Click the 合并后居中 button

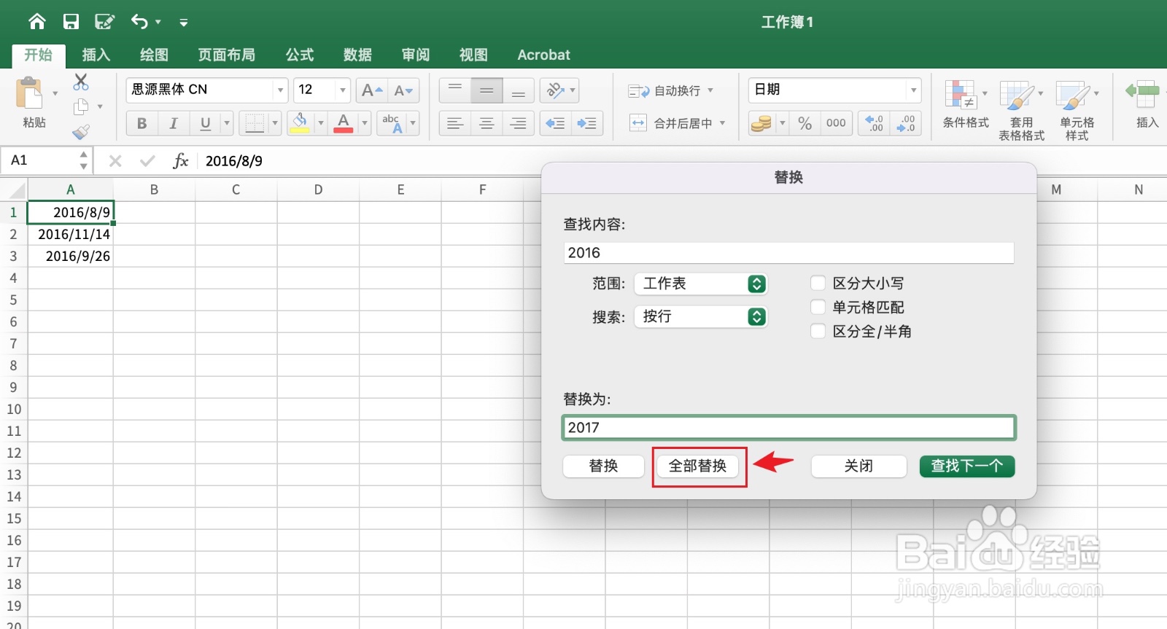pos(670,123)
